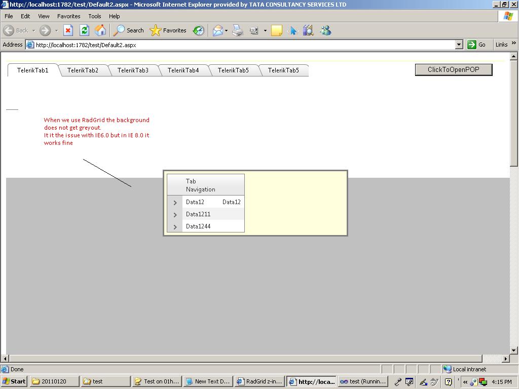
Task: Click the Stop loading toolbar icon
Action: click(68, 30)
